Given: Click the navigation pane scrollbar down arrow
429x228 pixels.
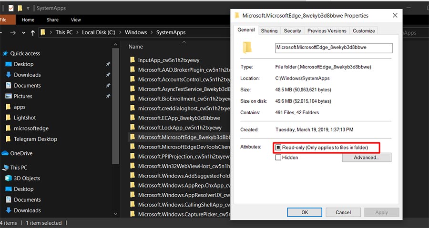Looking at the screenshot, I should click(x=115, y=214).
